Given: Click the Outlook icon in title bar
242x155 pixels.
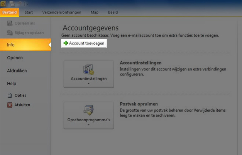Looking at the screenshot, I should point(3,3).
